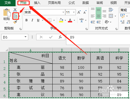Viewport: 130px width, 99px height.
Task: Apply red font color
Action: [x=70, y=20]
